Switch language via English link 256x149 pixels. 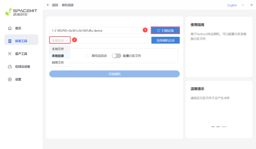pyautogui.click(x=232, y=5)
